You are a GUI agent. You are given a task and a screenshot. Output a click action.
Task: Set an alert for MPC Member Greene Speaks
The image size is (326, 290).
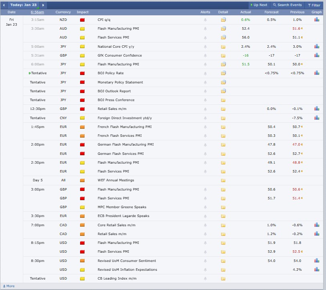point(205,207)
